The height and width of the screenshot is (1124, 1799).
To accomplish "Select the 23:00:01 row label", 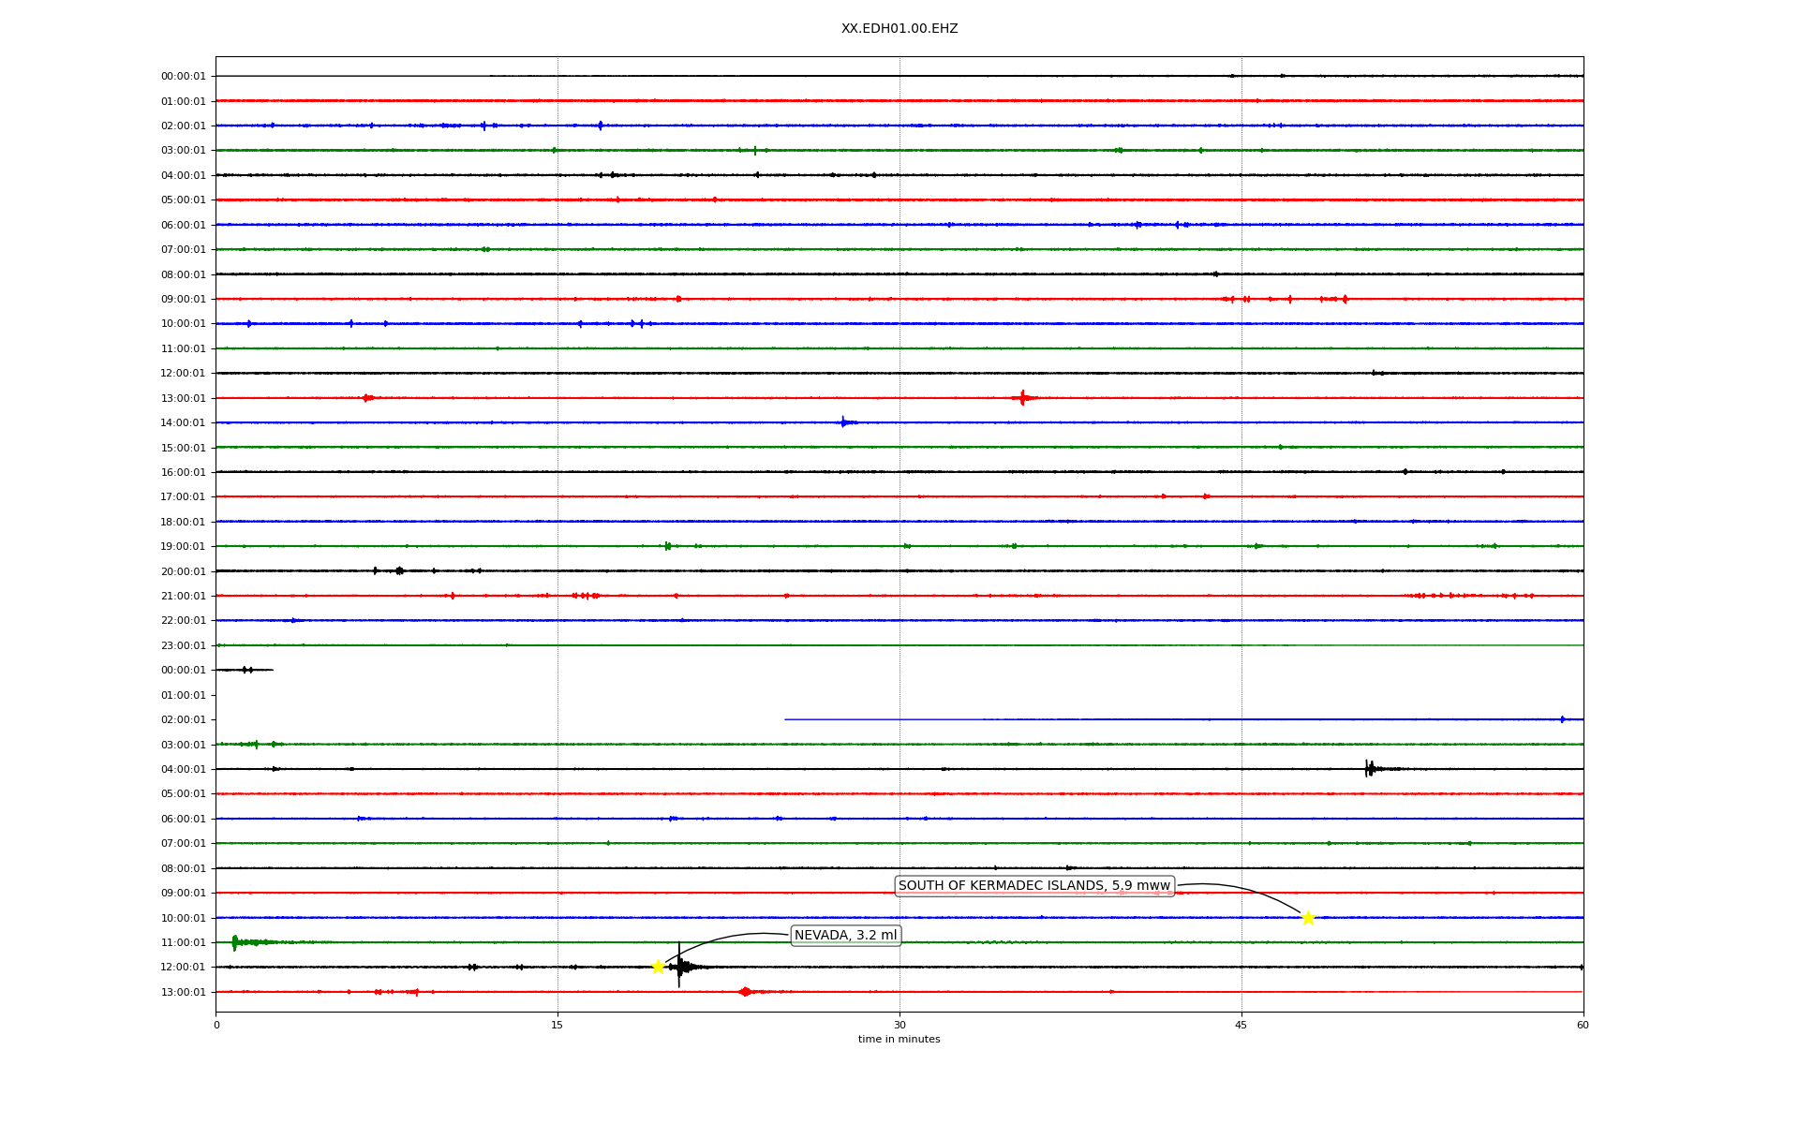I will (x=183, y=646).
